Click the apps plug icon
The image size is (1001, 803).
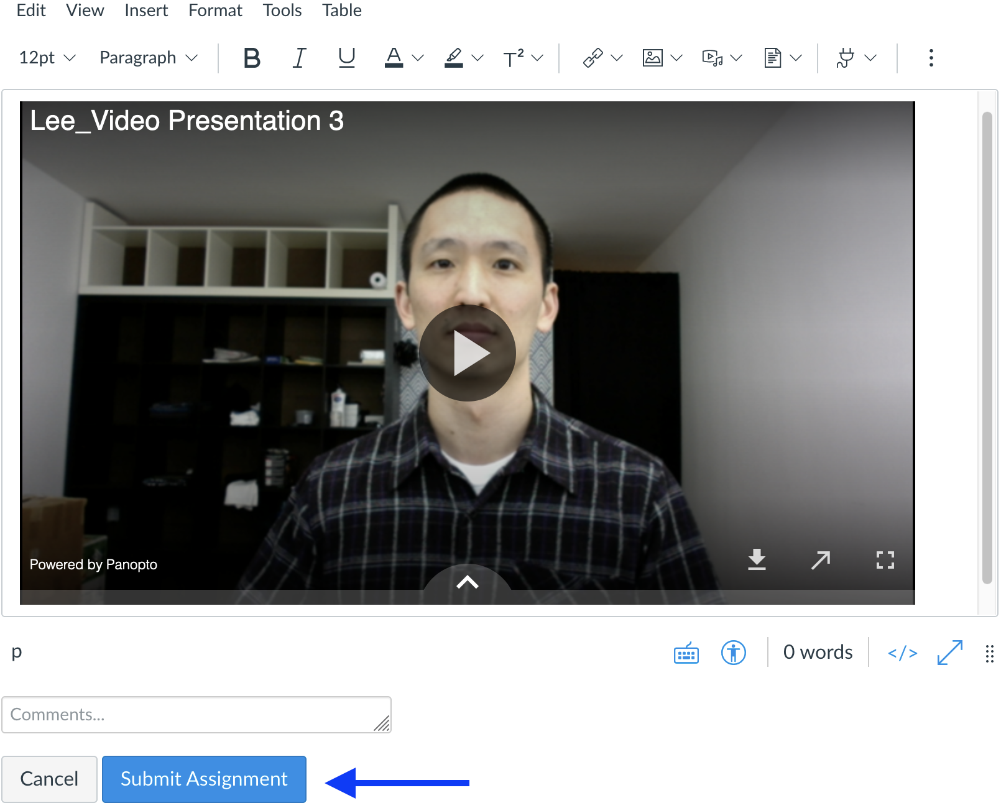(x=846, y=58)
